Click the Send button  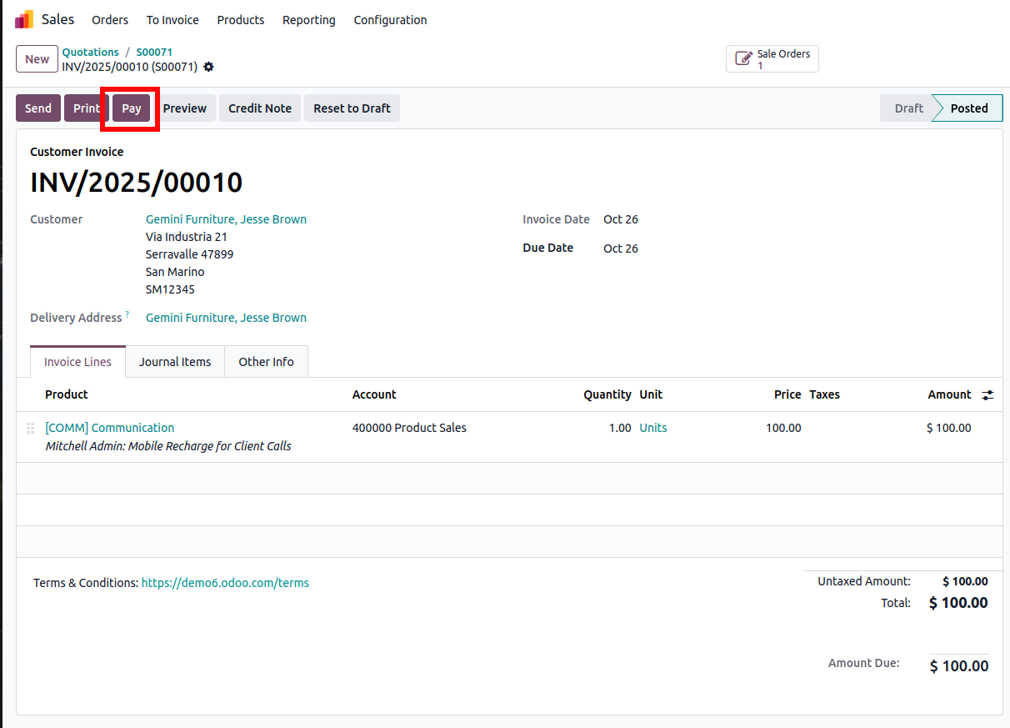38,108
